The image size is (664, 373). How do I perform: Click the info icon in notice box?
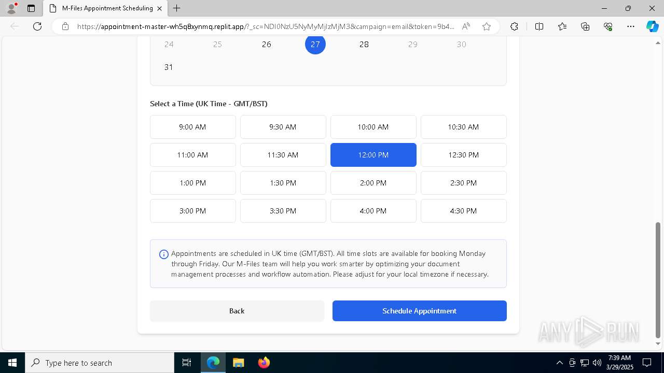coord(163,254)
